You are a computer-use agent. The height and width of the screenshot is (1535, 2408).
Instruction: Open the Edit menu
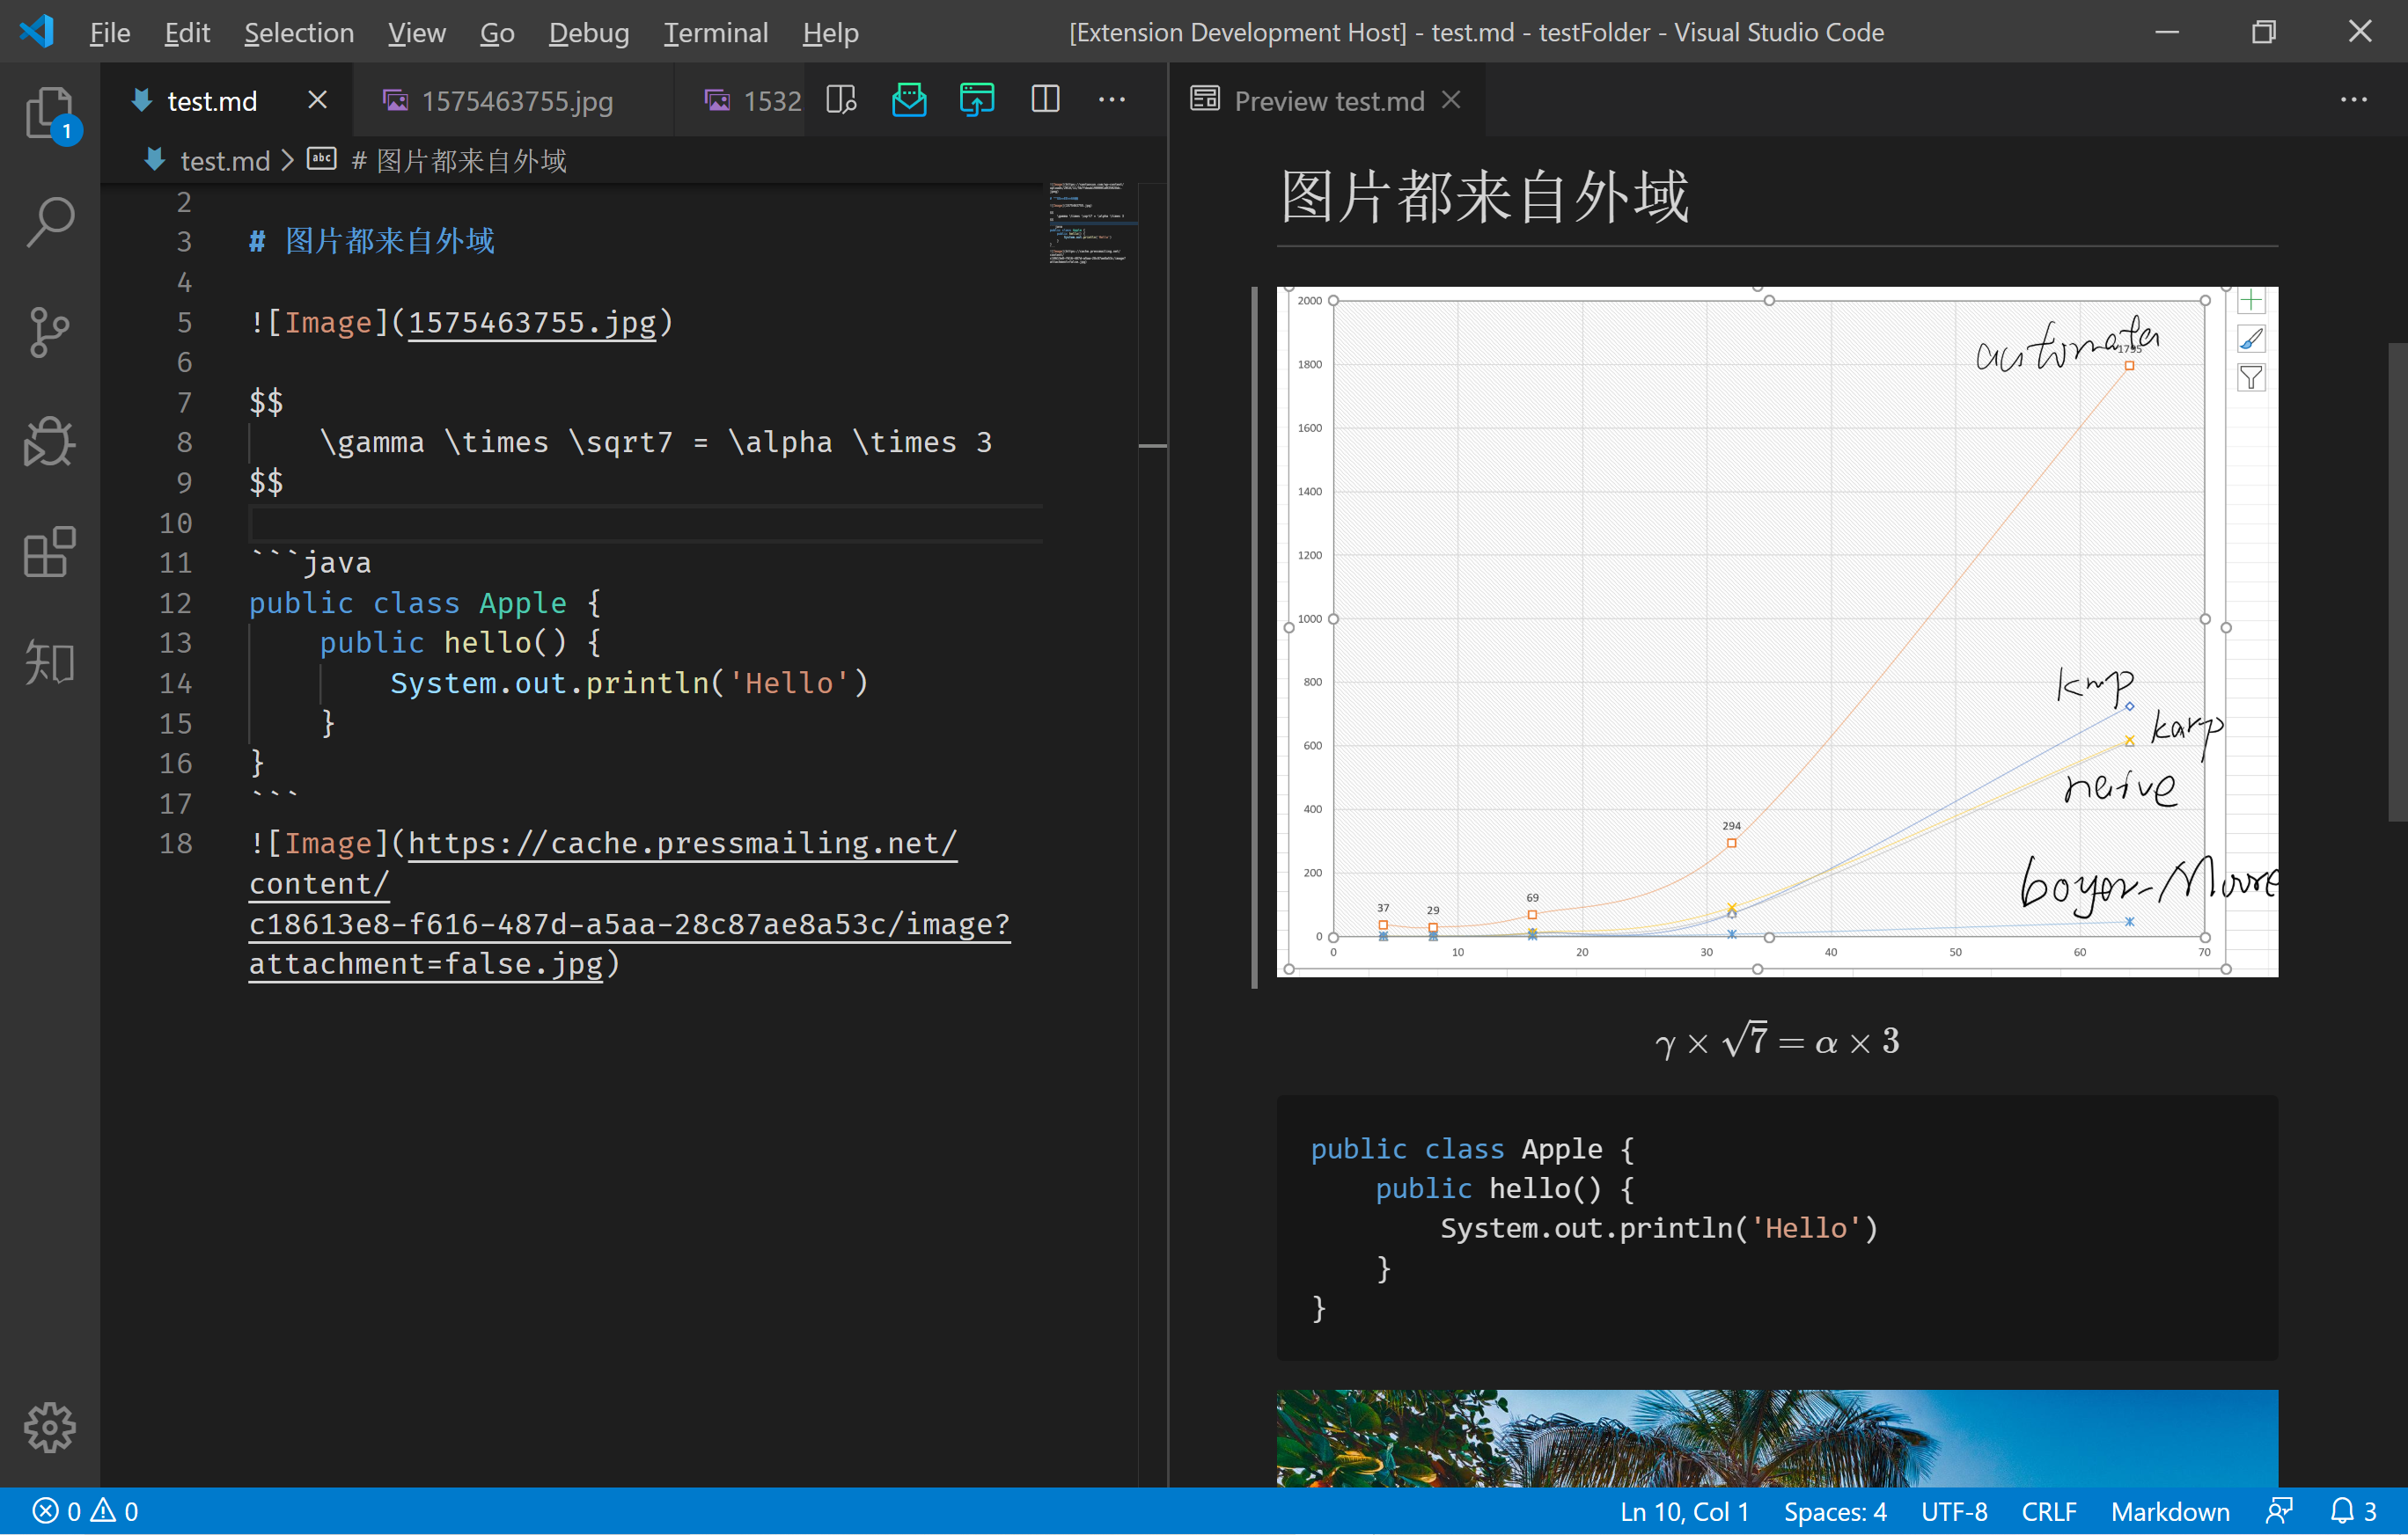point(187,33)
